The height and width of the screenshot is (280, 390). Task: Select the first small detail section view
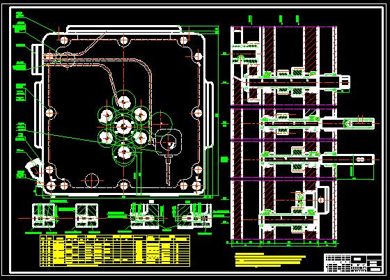click(44, 216)
